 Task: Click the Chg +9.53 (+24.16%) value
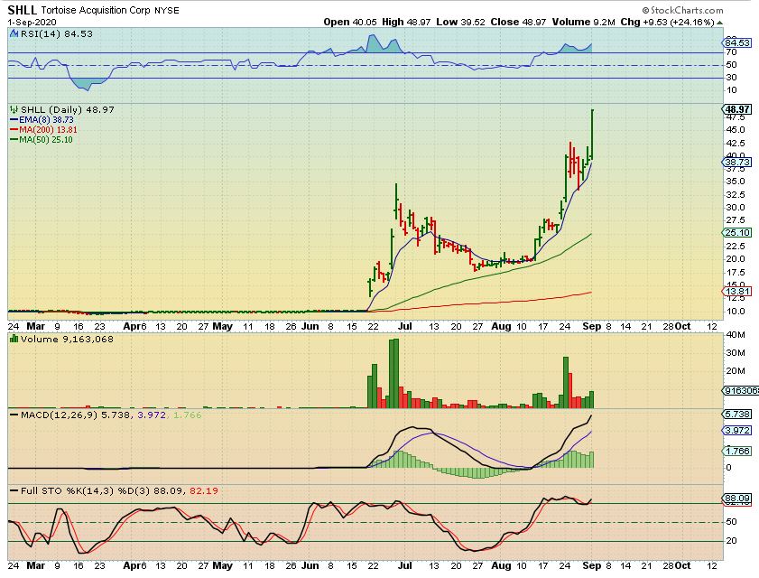[668, 22]
